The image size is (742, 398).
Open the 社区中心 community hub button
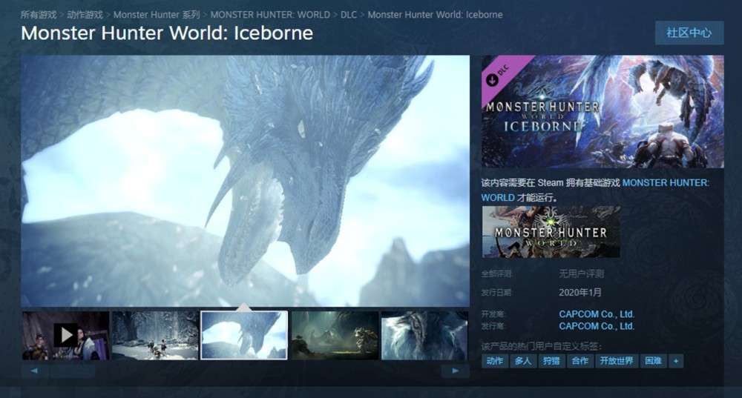click(x=689, y=33)
